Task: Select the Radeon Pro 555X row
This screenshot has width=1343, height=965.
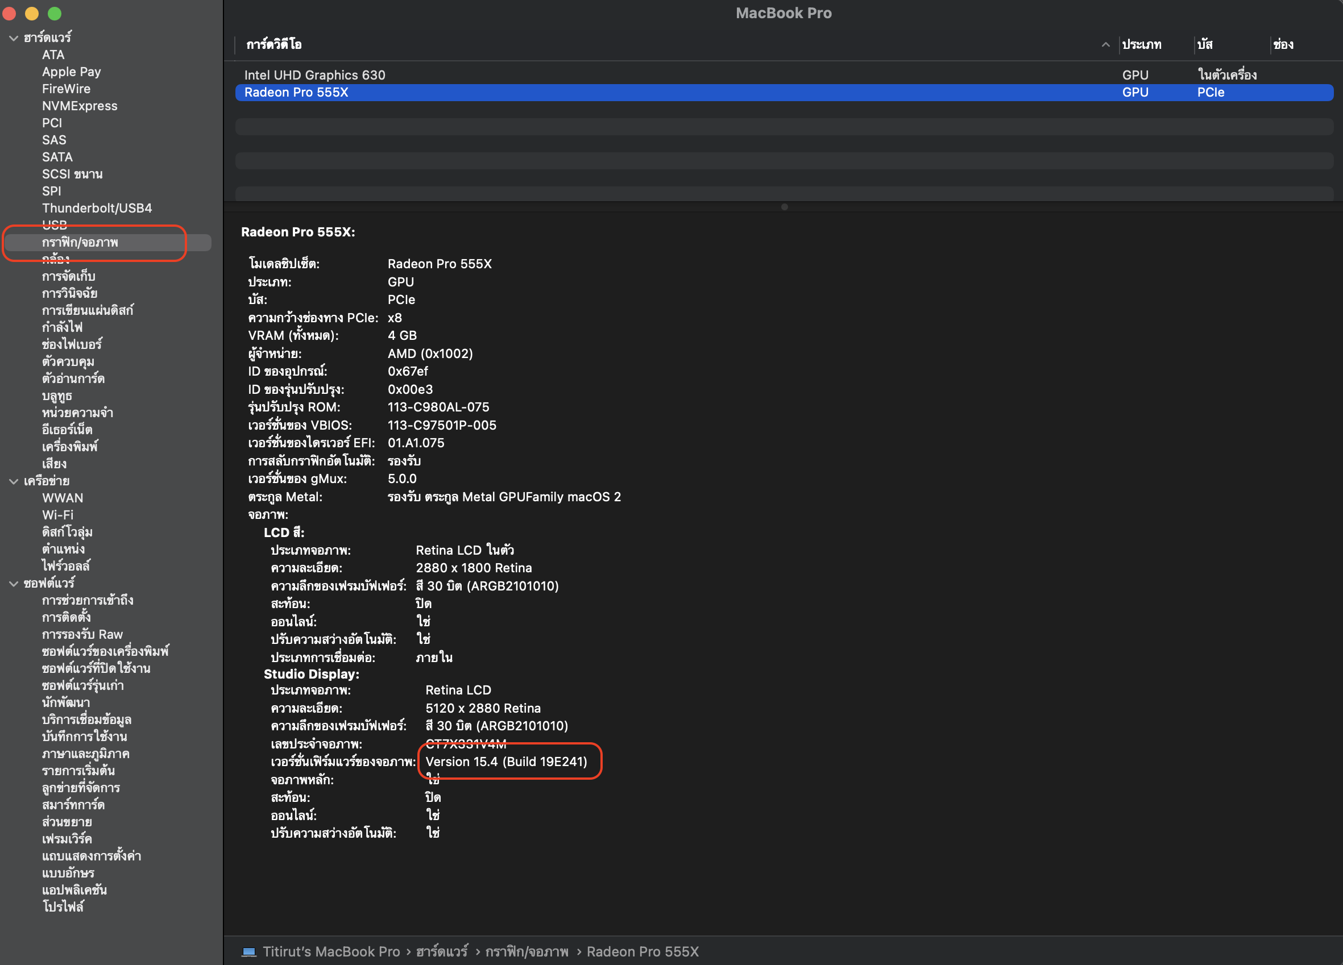Action: tap(296, 93)
